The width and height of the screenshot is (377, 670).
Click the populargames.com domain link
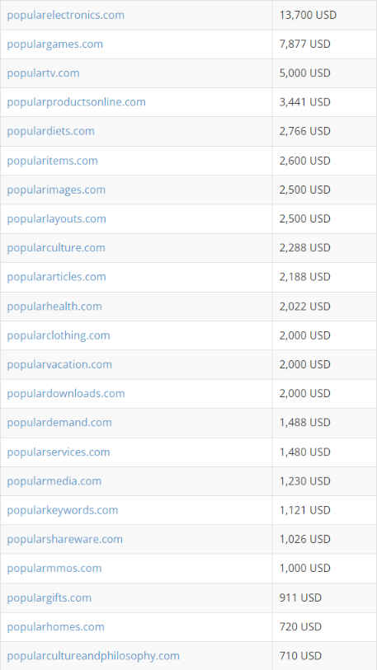coord(54,45)
